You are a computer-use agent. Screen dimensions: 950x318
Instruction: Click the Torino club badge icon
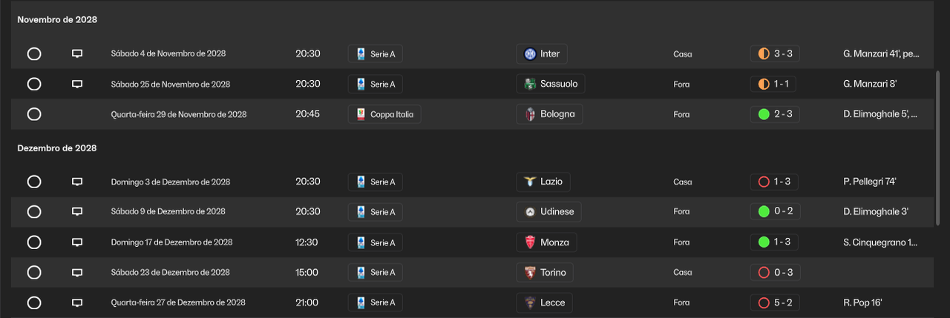tap(530, 273)
